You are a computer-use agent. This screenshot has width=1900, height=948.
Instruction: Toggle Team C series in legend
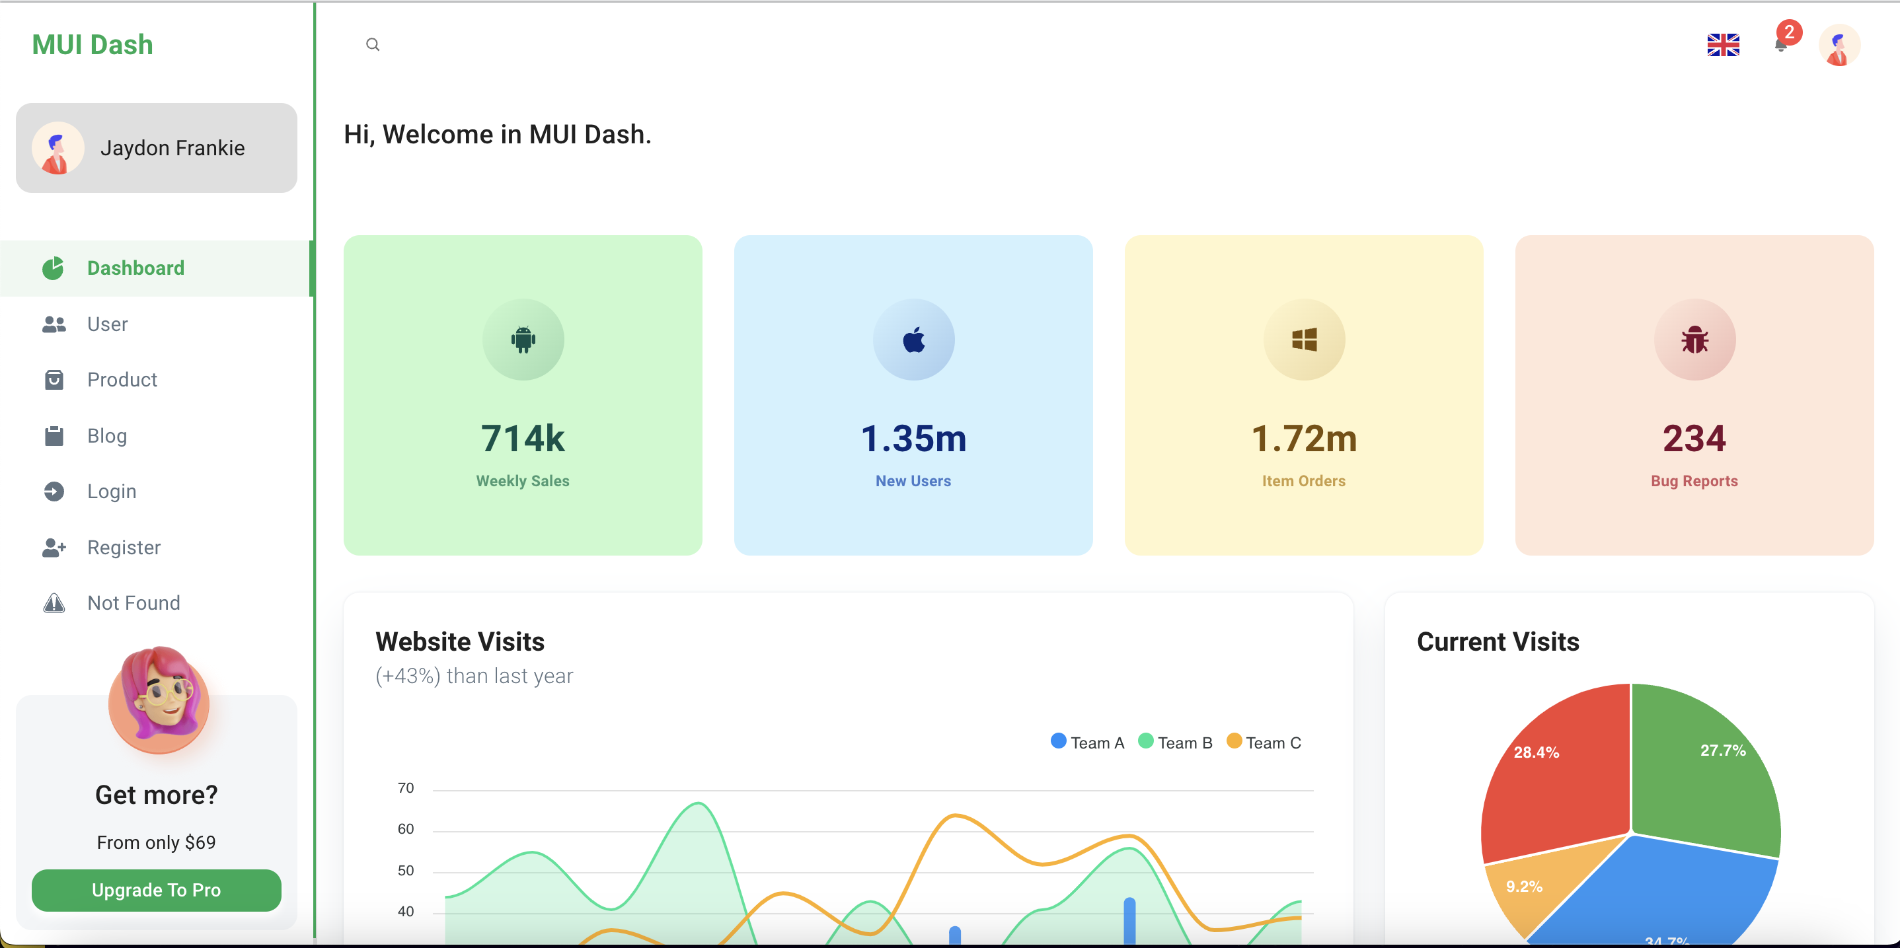point(1264,743)
